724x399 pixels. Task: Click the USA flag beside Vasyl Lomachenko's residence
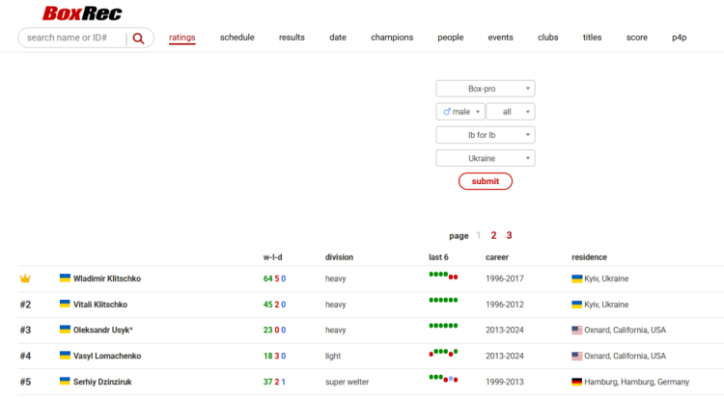click(x=577, y=356)
